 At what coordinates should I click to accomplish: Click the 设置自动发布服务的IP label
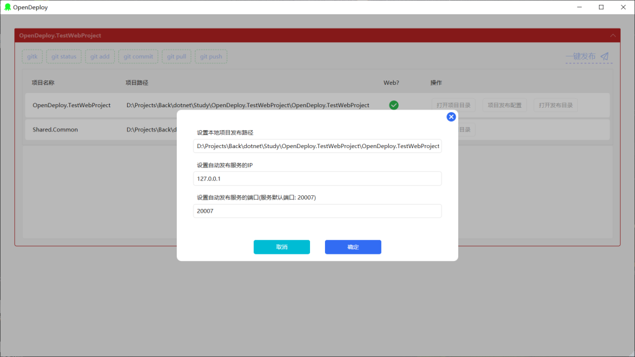click(x=224, y=165)
